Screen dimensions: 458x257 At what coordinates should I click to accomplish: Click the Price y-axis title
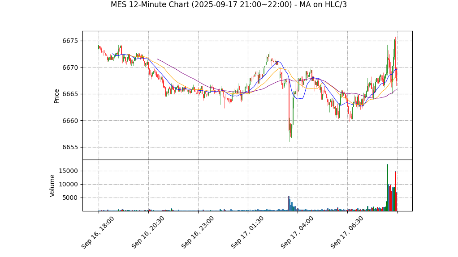pyautogui.click(x=56, y=96)
